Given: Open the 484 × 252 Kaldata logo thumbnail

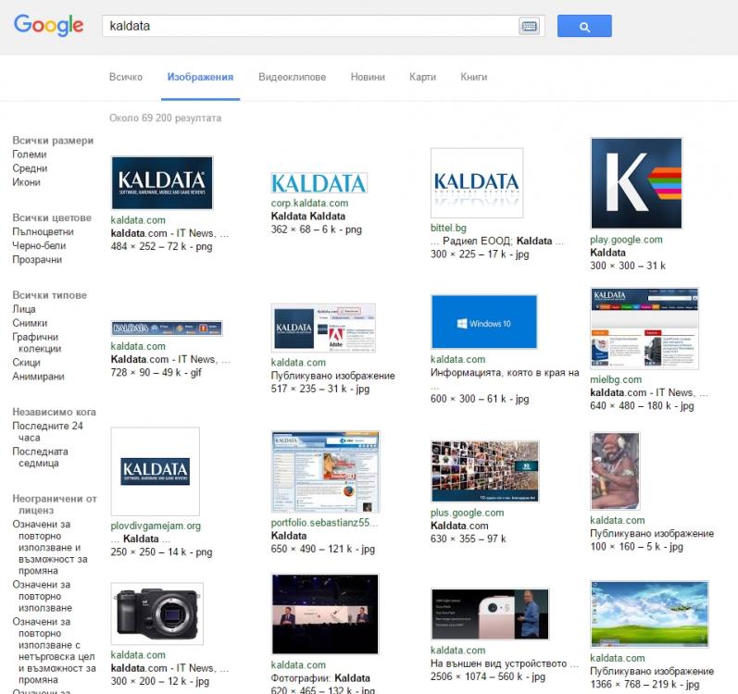Looking at the screenshot, I should pyautogui.click(x=162, y=183).
